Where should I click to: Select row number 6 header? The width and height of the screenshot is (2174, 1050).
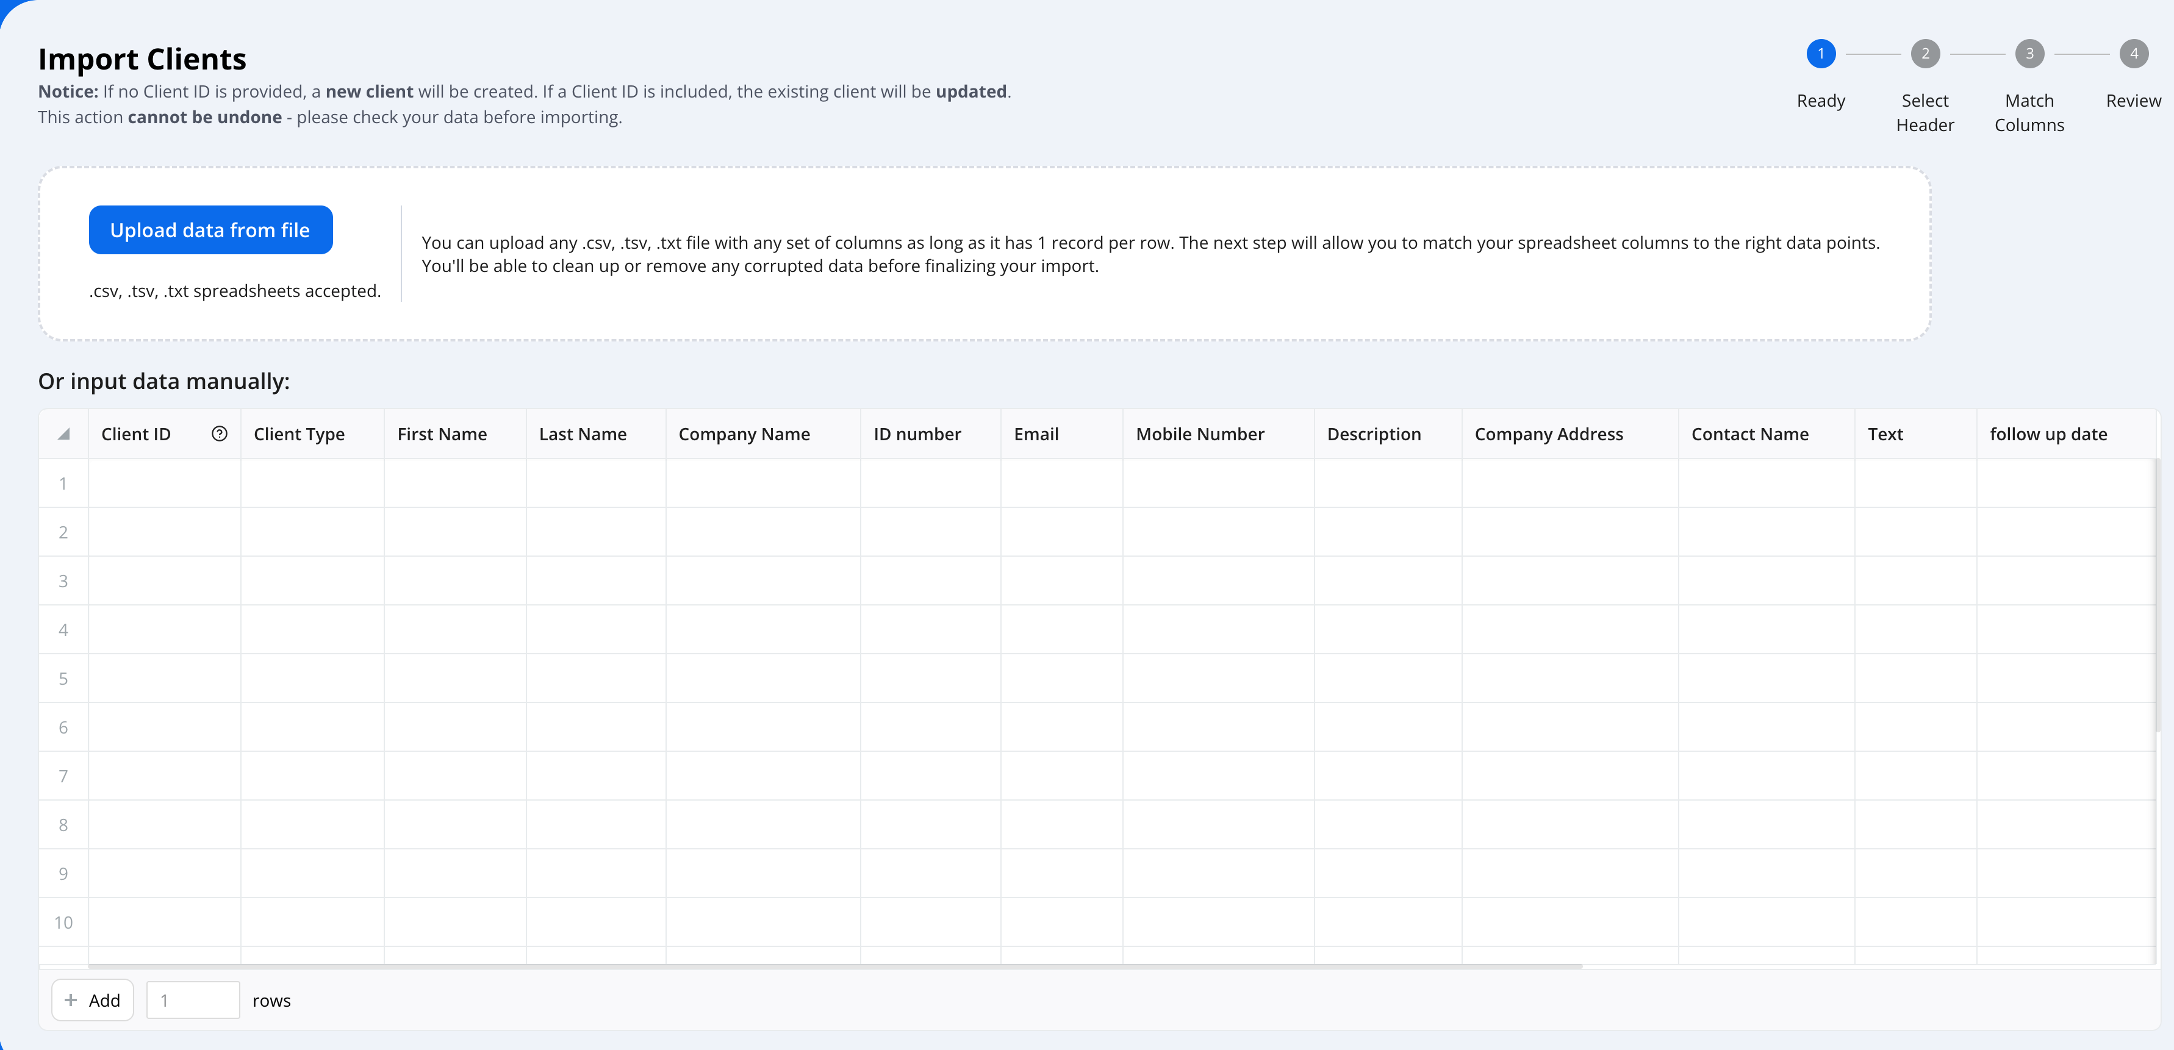coord(63,728)
